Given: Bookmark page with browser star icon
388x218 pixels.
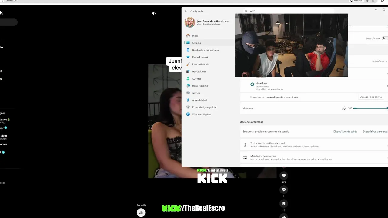Looking at the screenshot, I should [x=373, y=1].
